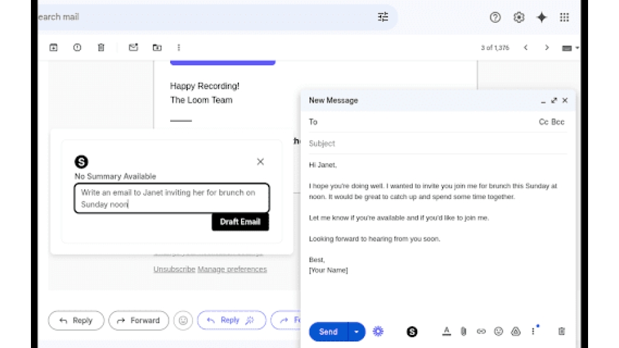This screenshot has width=619, height=348.
Task: Attach a file with paperclip icon
Action: pos(464,331)
